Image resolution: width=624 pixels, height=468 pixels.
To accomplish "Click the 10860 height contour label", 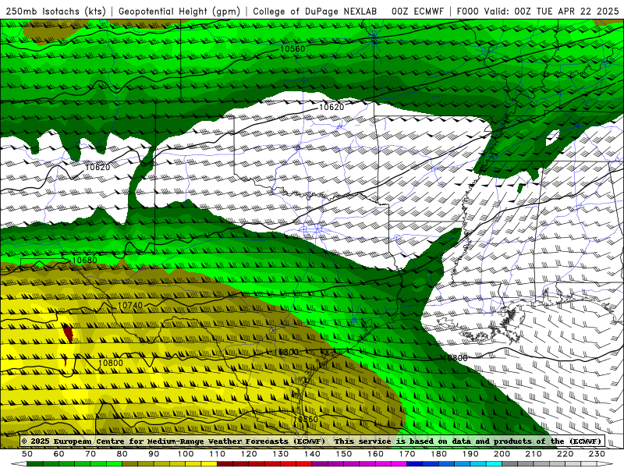I will (x=305, y=420).
